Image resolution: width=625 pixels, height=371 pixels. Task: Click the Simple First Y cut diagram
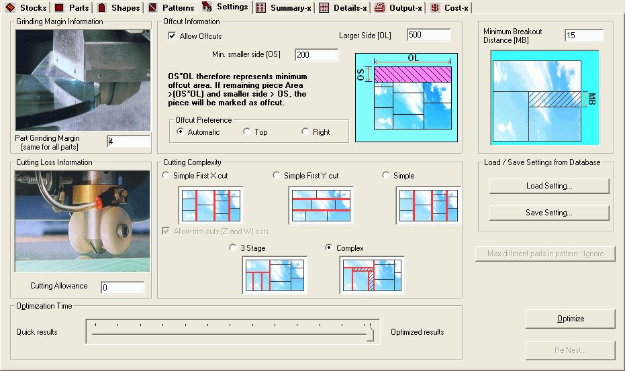(321, 205)
